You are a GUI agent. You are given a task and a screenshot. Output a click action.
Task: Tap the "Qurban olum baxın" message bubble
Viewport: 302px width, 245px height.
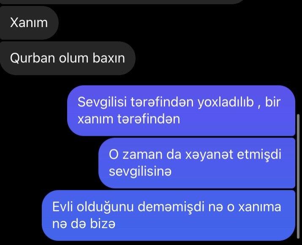point(68,58)
